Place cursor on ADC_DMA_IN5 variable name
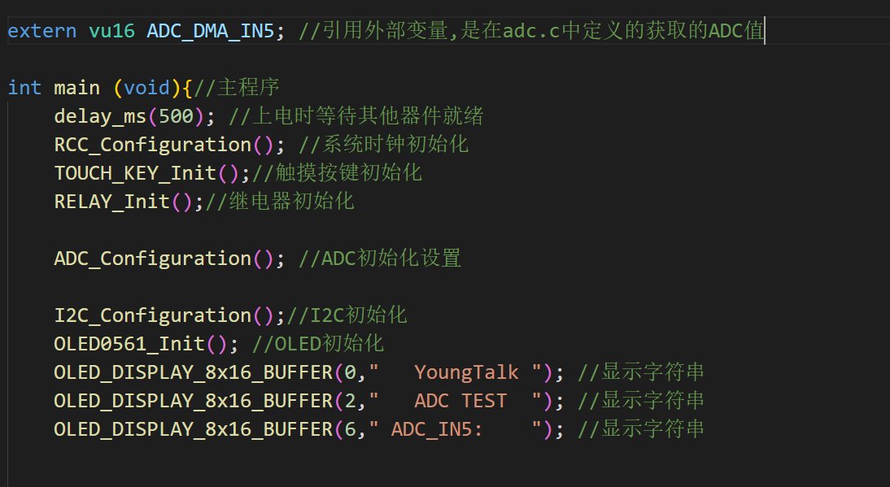 (x=211, y=31)
